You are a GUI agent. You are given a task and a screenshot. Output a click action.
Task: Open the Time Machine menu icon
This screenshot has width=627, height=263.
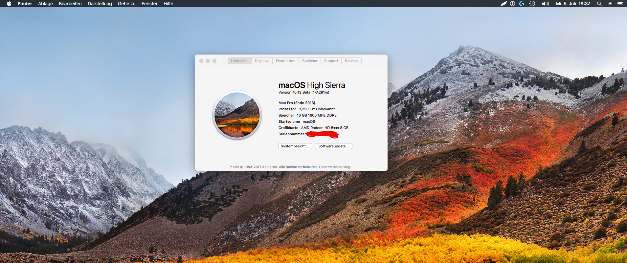click(x=532, y=4)
